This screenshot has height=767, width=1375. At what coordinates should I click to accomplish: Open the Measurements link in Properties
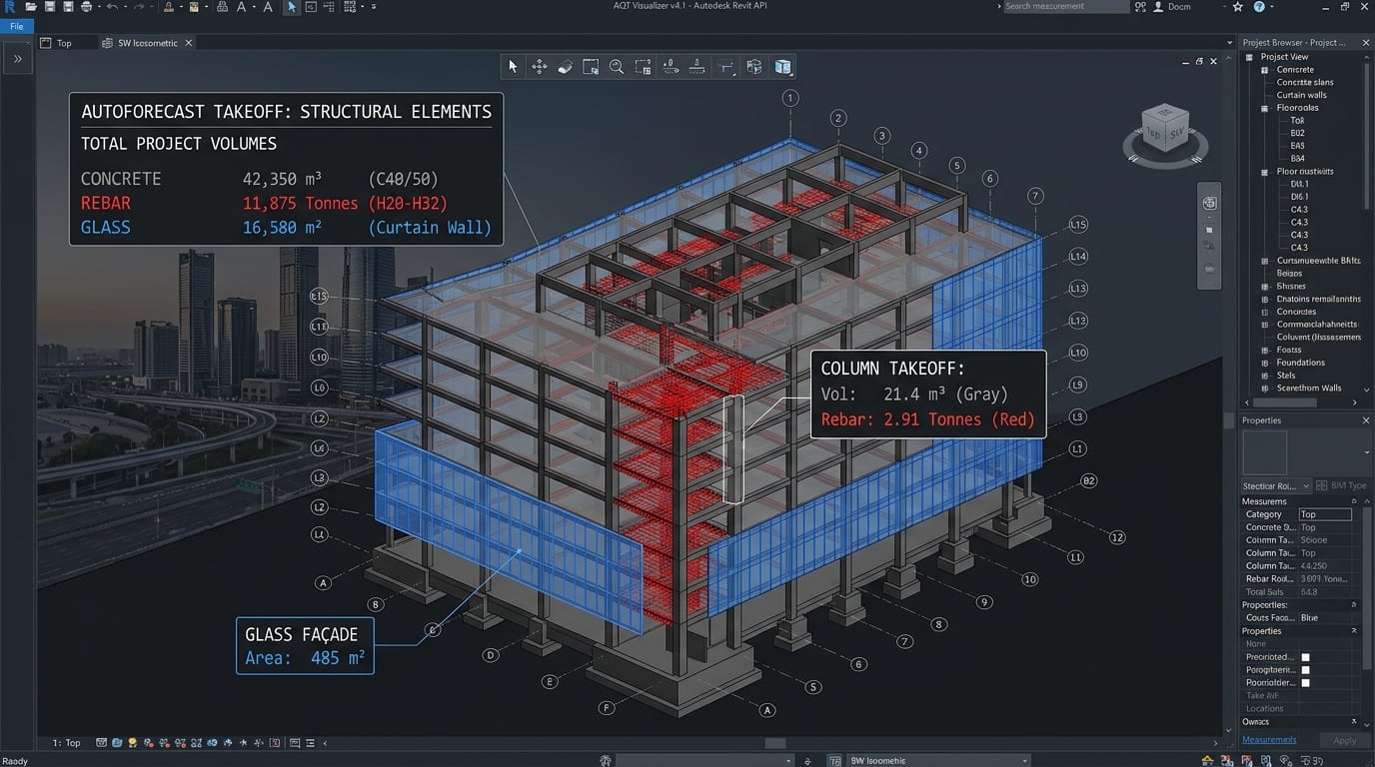pos(1269,740)
